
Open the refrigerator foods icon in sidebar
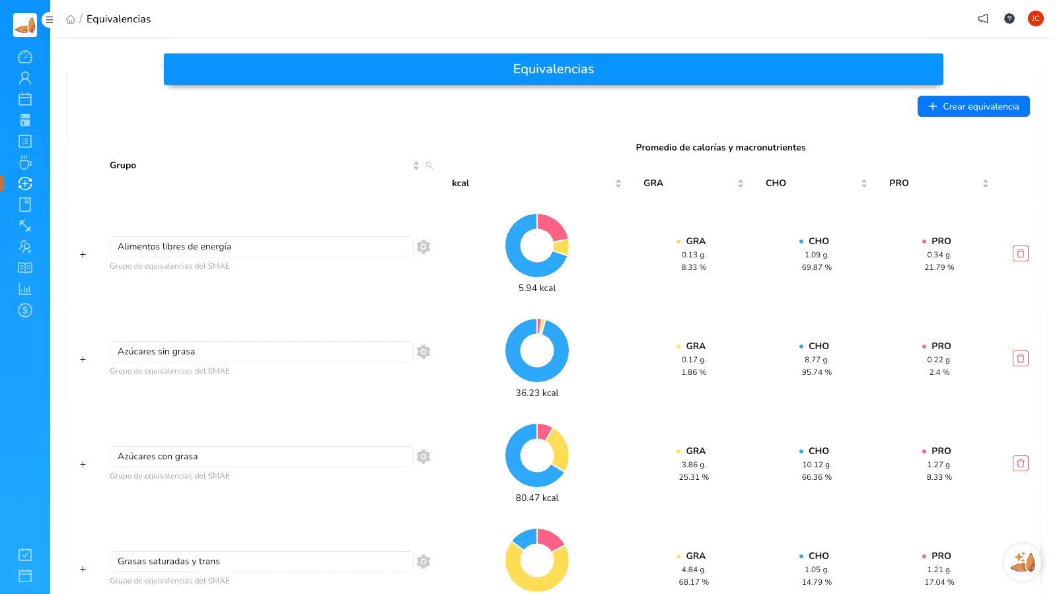tap(25, 120)
